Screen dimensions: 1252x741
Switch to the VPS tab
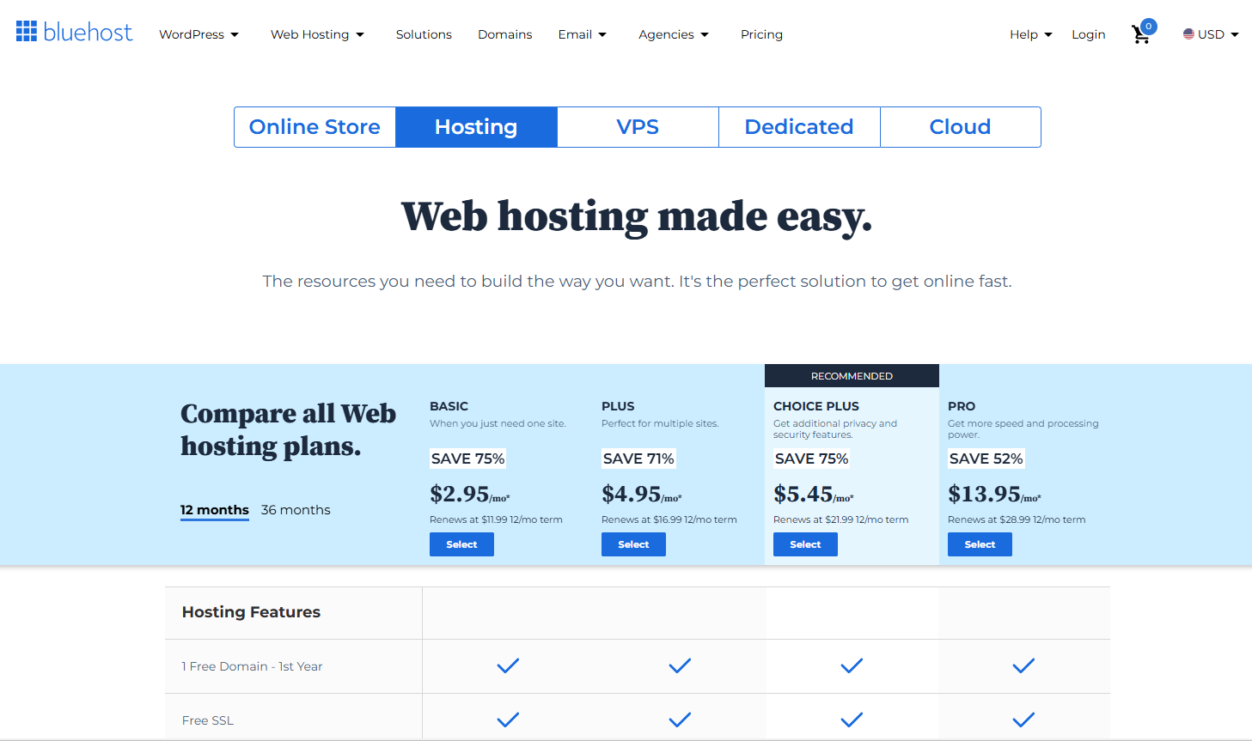coord(638,127)
